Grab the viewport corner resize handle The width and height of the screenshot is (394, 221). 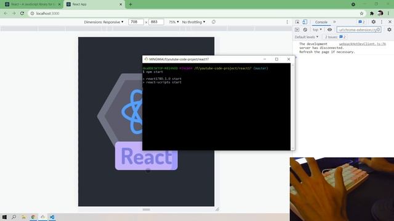217,209
